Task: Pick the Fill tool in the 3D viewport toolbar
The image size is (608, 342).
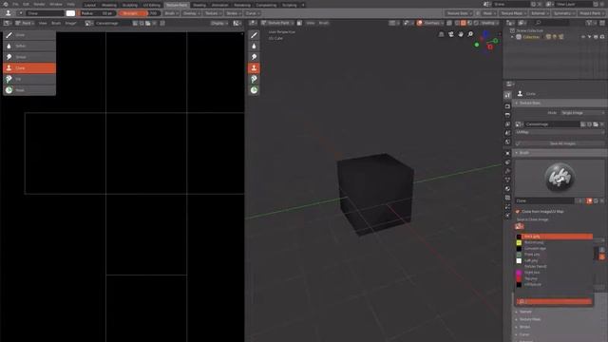Action: [x=254, y=79]
